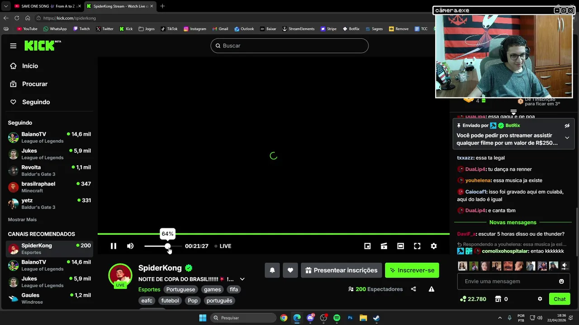Viewport: 579px width, 325px height.
Task: Open BaianoTV in Seguindo list
Action: click(x=49, y=138)
